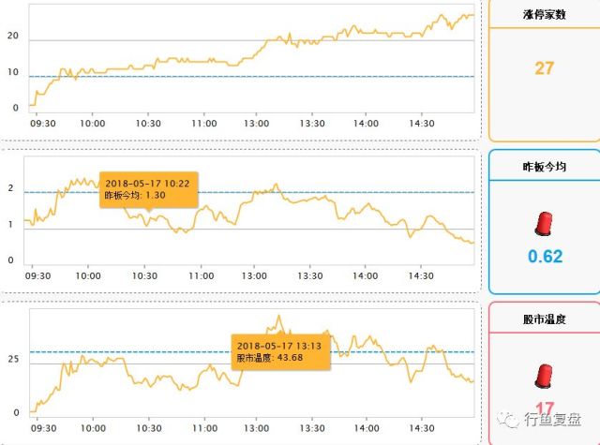Click the red siren icon under 股市温度
Screen dimensions: 600x445
[x=544, y=377]
